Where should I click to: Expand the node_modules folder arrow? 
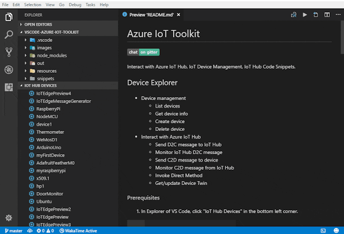25,56
